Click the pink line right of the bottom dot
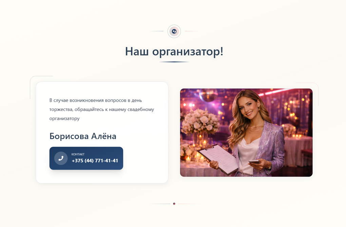This screenshot has width=346, height=227. (x=189, y=204)
